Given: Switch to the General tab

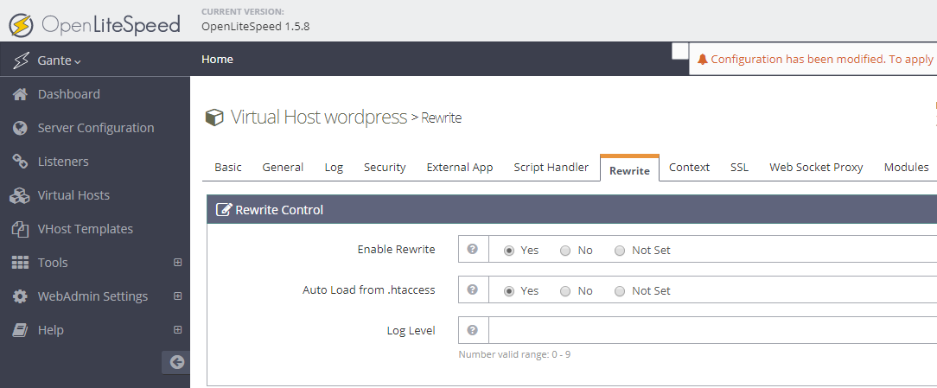Looking at the screenshot, I should [283, 168].
